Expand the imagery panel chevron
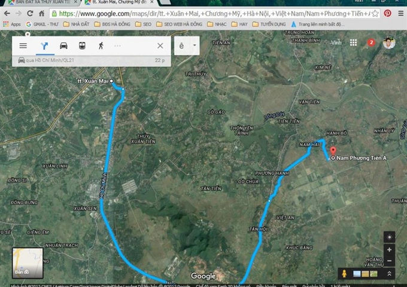Screen dimensions: 407x287 (x=390, y=273)
